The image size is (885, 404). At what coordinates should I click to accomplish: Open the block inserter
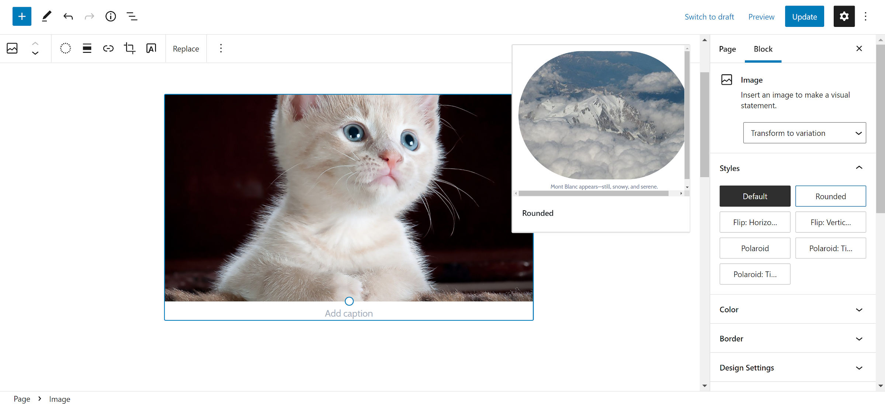pos(21,16)
